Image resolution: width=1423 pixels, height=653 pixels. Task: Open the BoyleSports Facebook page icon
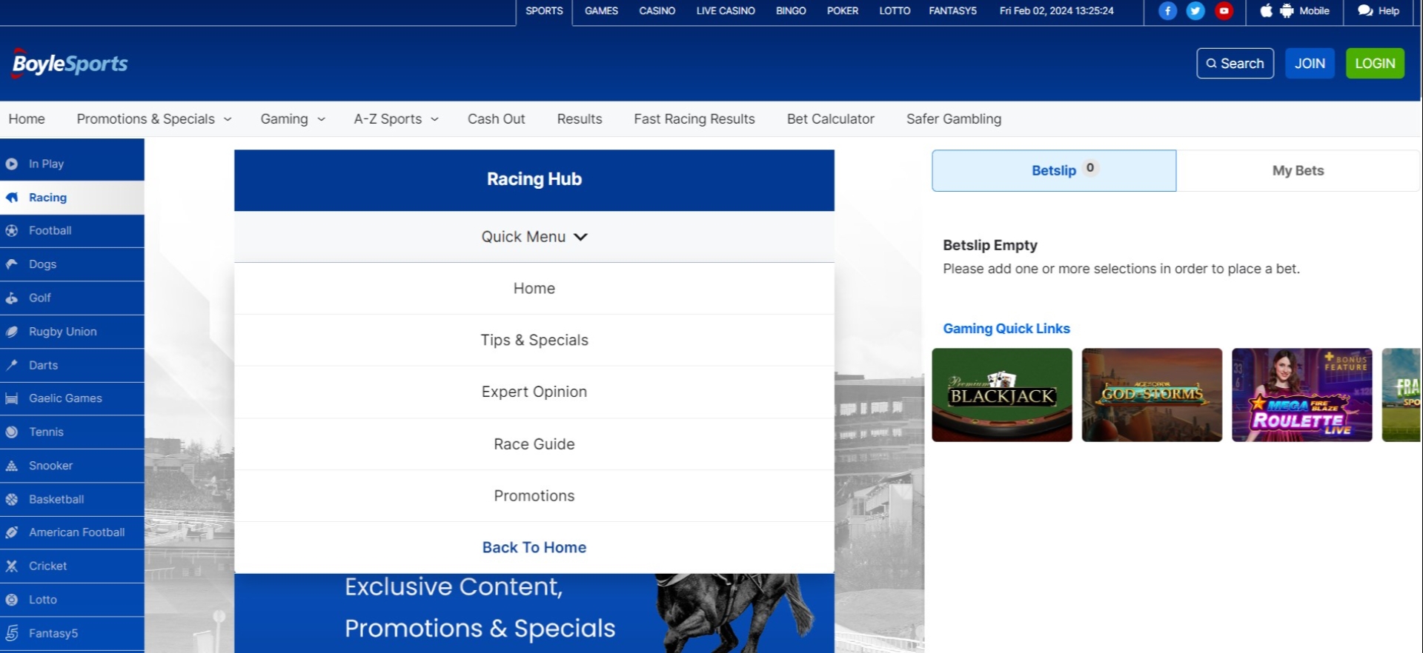1167,11
